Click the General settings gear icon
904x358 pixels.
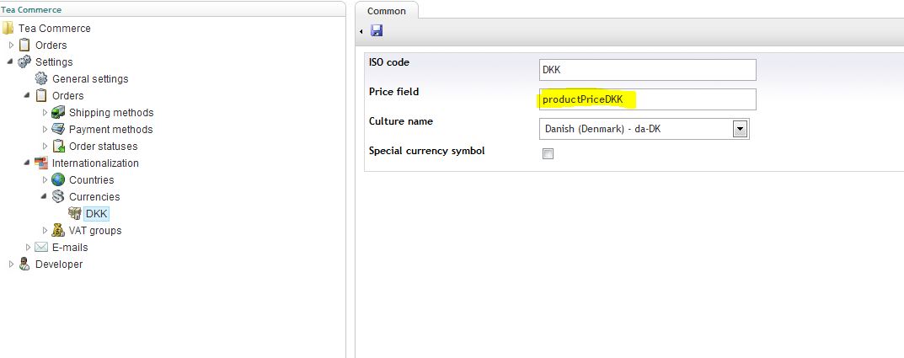(x=41, y=78)
